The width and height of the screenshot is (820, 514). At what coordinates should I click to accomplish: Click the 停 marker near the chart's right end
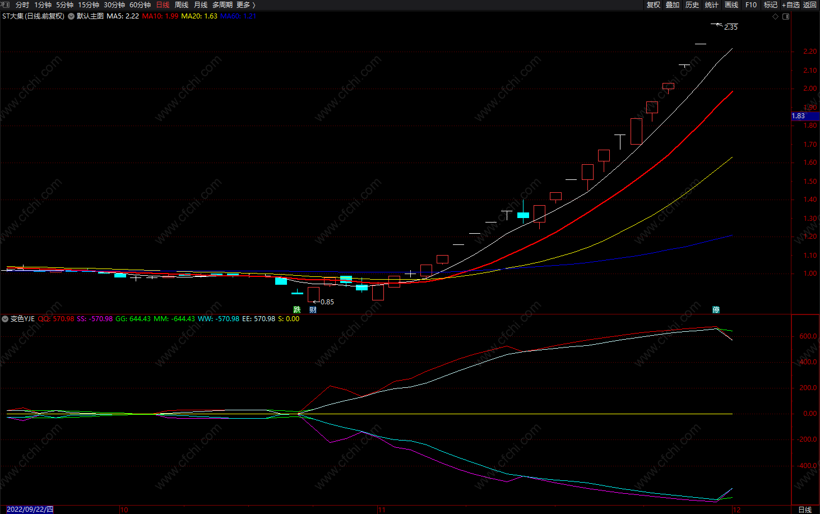pyautogui.click(x=716, y=309)
